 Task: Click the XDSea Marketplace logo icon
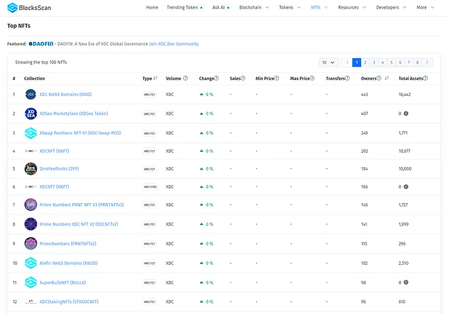(x=31, y=113)
